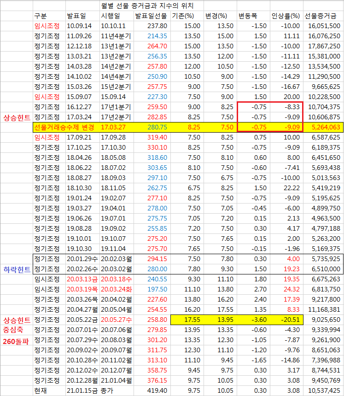Select the value 330.10

point(157,147)
